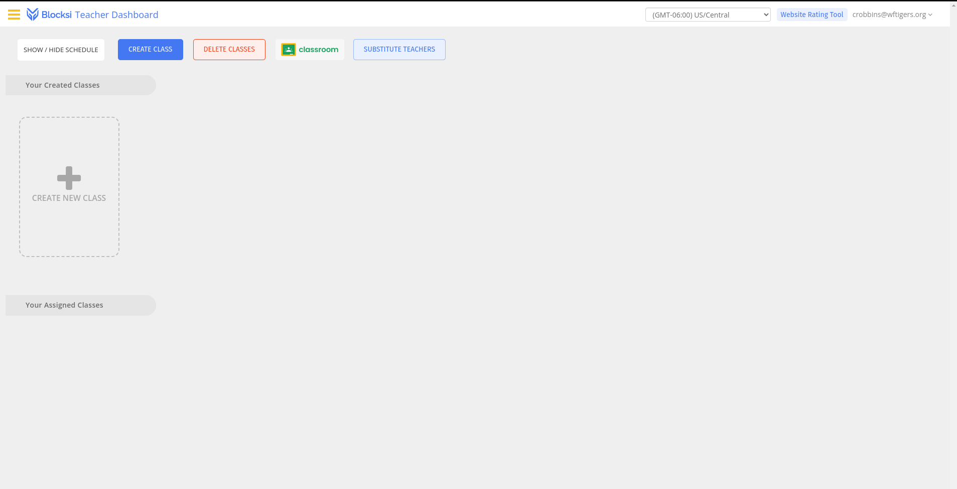
Task: Click the CREATE NEW CLASS label
Action: tap(69, 198)
